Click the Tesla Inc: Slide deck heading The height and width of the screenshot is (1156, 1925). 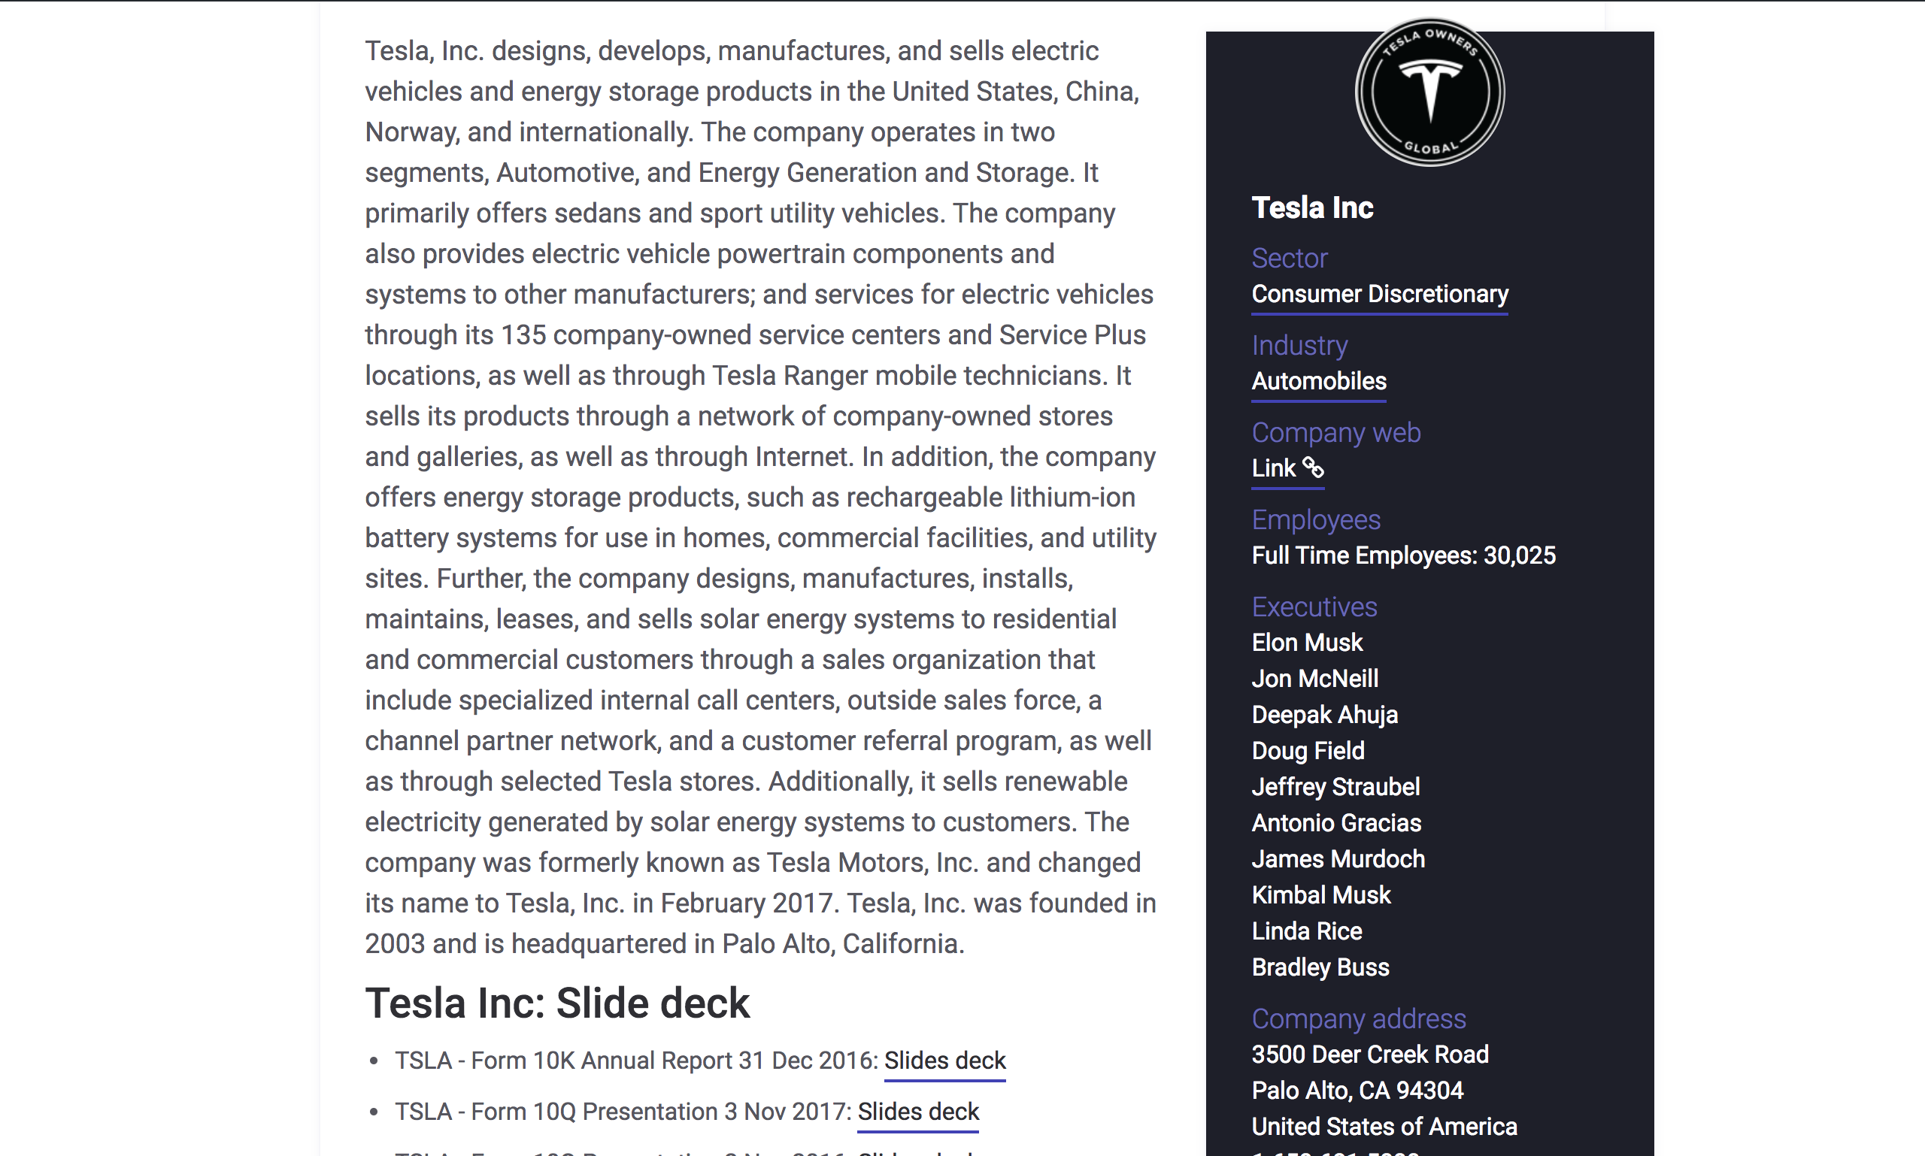tap(556, 1003)
